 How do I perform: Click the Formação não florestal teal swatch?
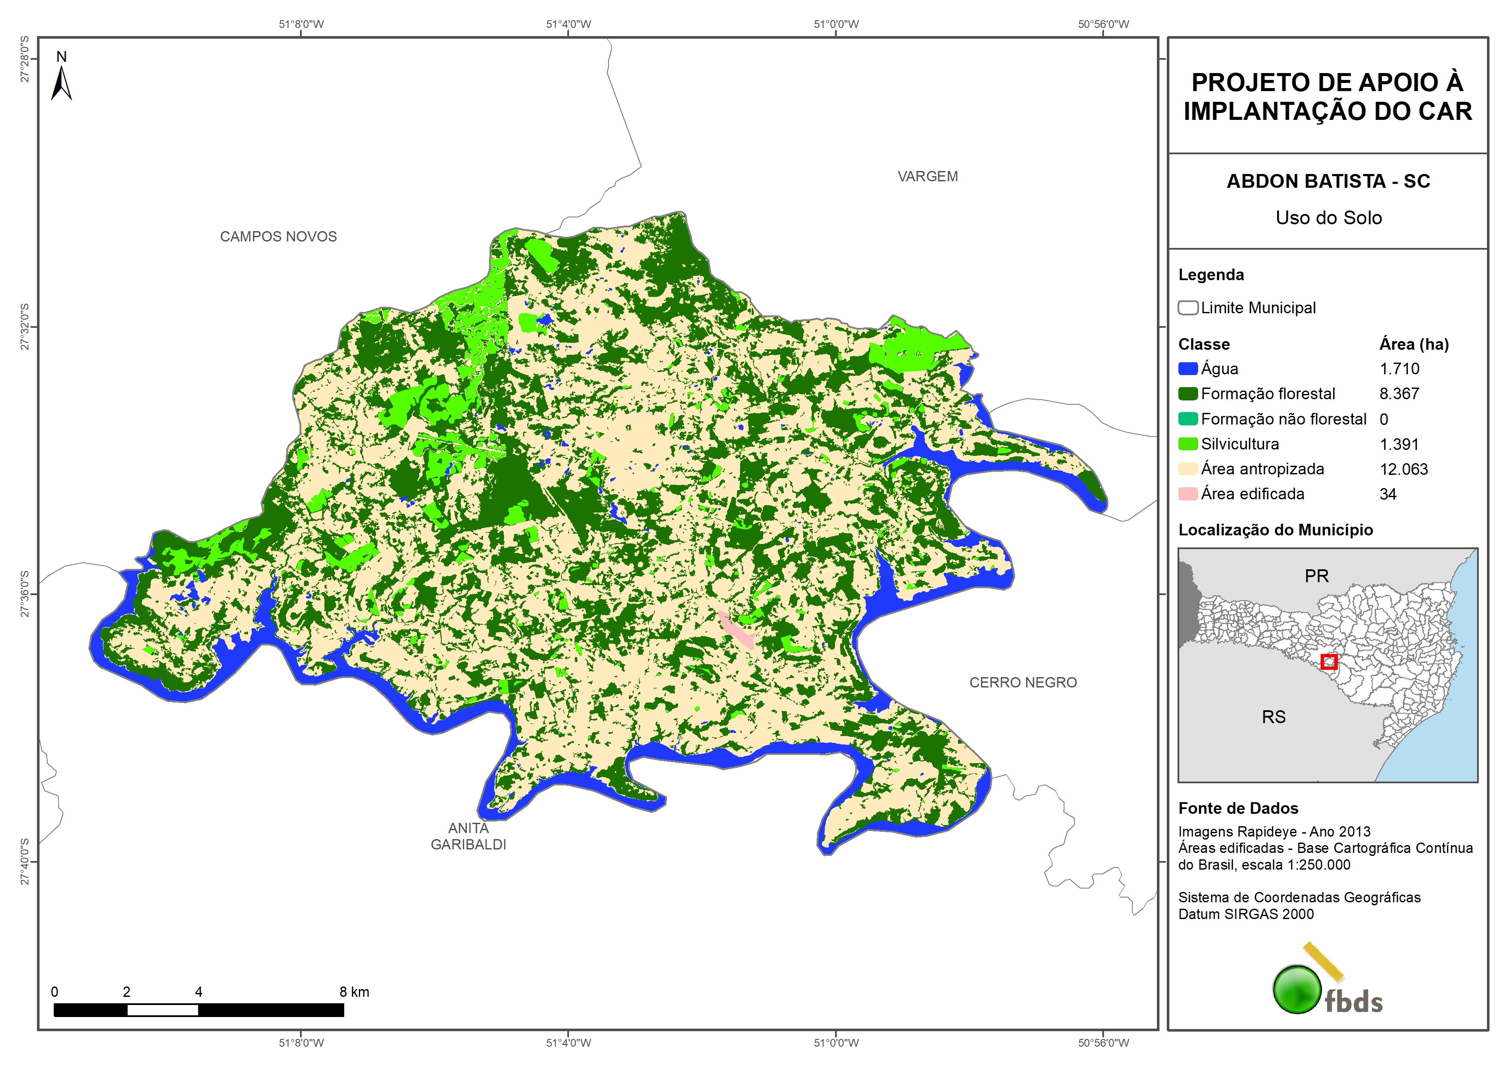click(x=1187, y=419)
